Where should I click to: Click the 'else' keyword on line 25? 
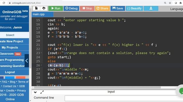point(51,61)
